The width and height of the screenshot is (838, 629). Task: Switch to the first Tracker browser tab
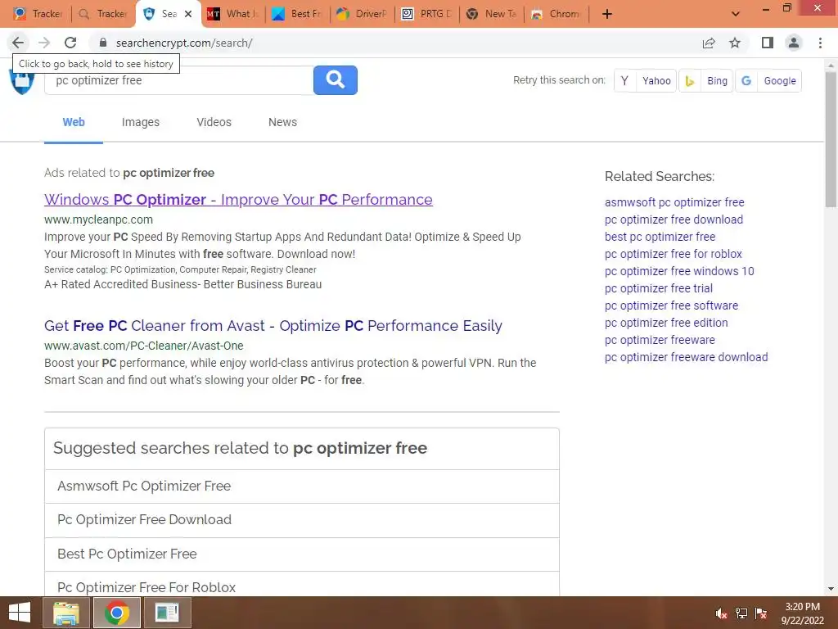(x=38, y=14)
